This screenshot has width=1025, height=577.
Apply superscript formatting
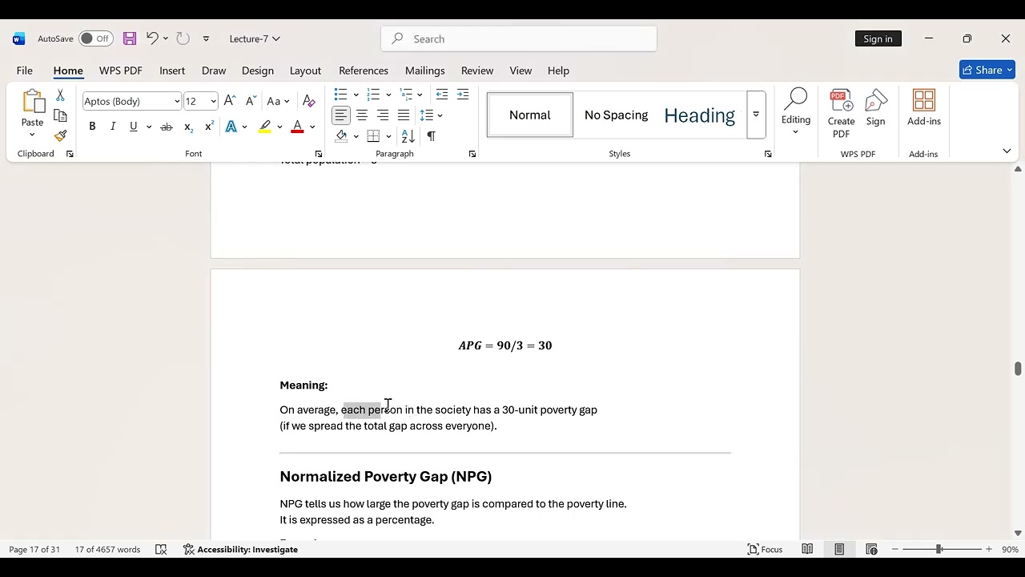209,127
